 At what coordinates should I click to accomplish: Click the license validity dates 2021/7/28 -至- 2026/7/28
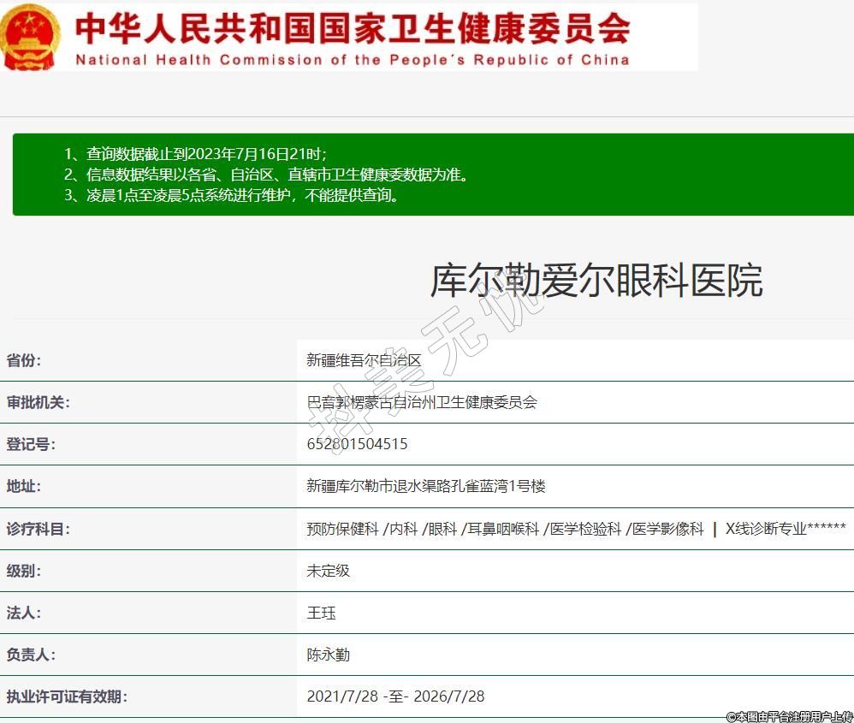tap(395, 696)
